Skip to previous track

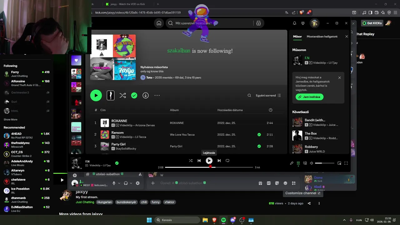(x=199, y=161)
